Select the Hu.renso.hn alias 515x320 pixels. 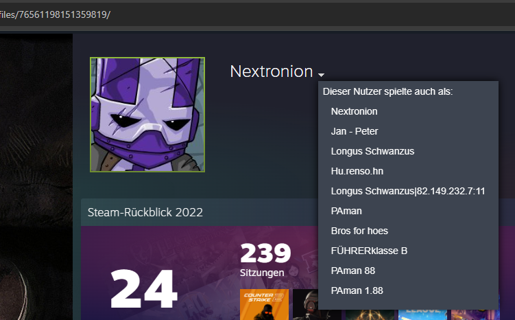pos(357,171)
